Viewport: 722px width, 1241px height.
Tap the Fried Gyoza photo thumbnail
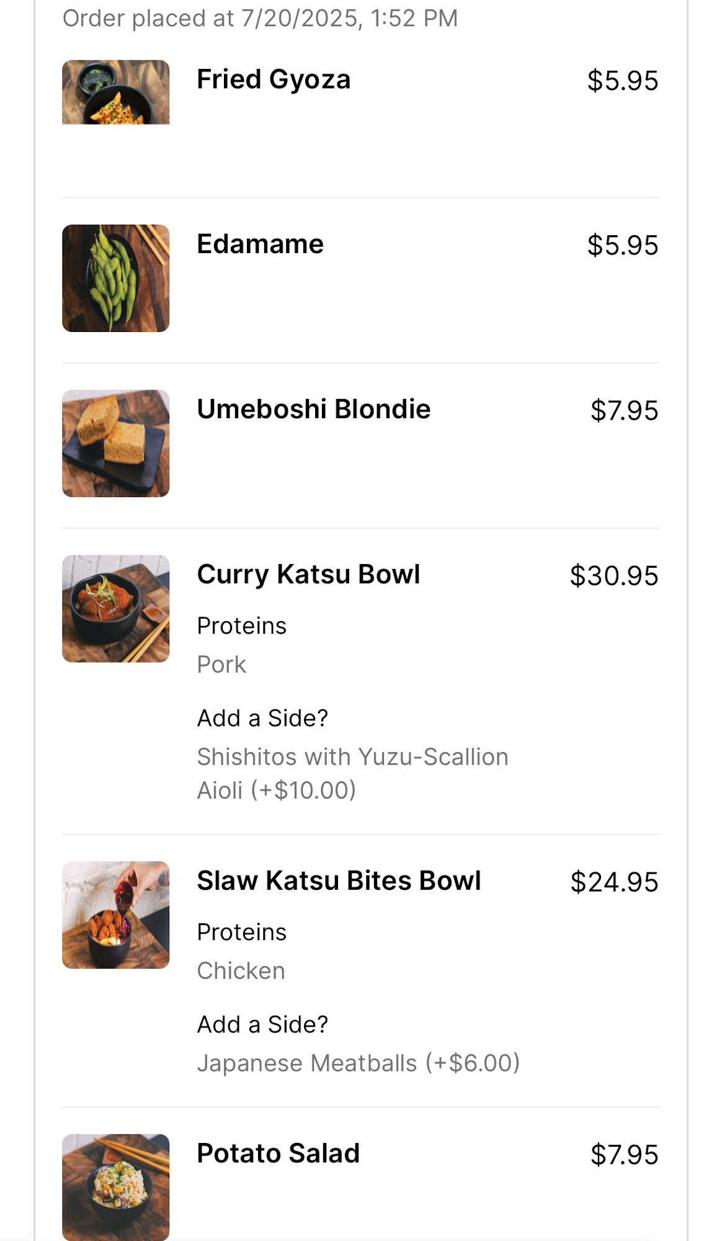[115, 92]
